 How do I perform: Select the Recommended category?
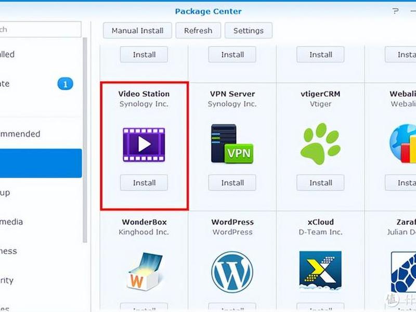[40, 134]
